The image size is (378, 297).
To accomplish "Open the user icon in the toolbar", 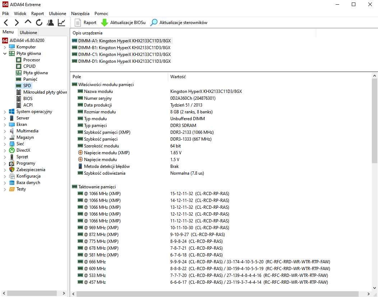I will tap(50, 23).
